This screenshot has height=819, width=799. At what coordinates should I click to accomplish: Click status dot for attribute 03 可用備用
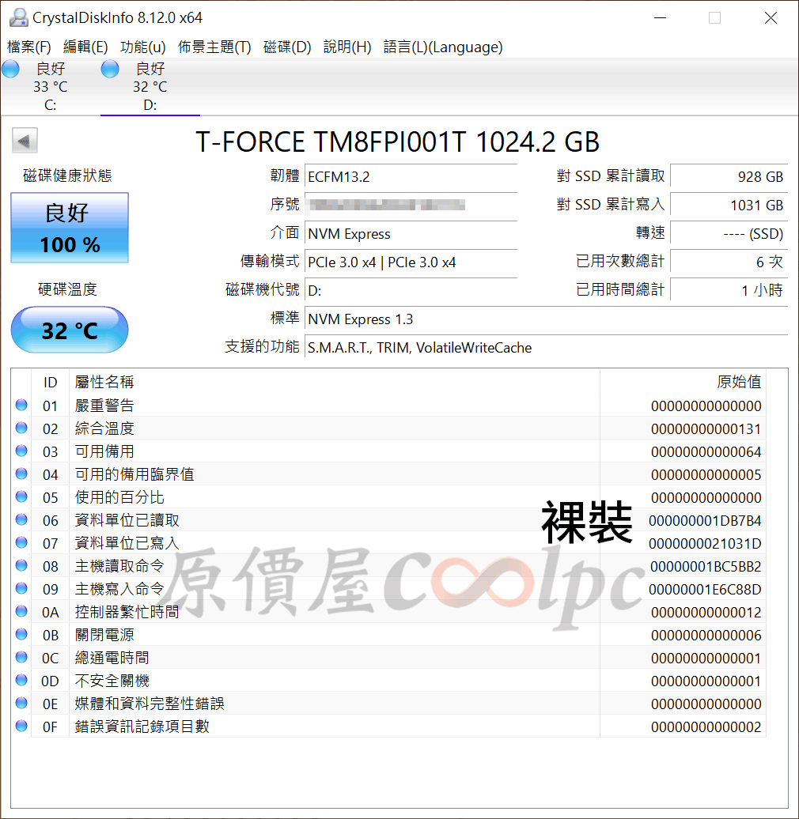point(21,451)
